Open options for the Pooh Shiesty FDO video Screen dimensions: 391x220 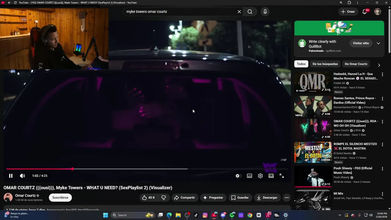coord(382,169)
